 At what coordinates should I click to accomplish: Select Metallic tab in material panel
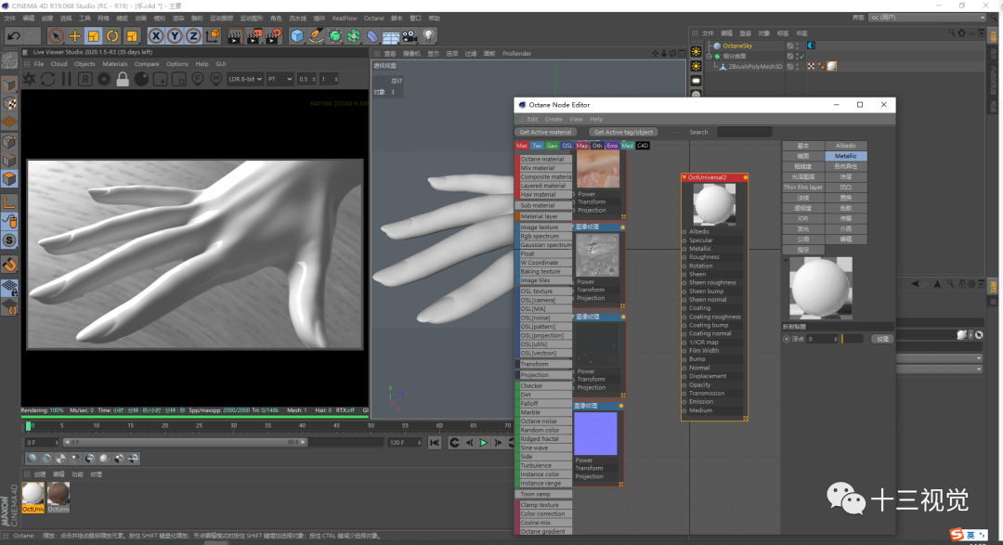(846, 156)
